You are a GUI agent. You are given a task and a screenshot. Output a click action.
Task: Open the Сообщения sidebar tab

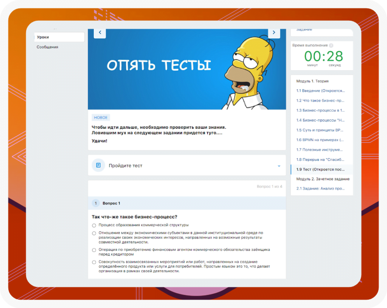tap(47, 47)
